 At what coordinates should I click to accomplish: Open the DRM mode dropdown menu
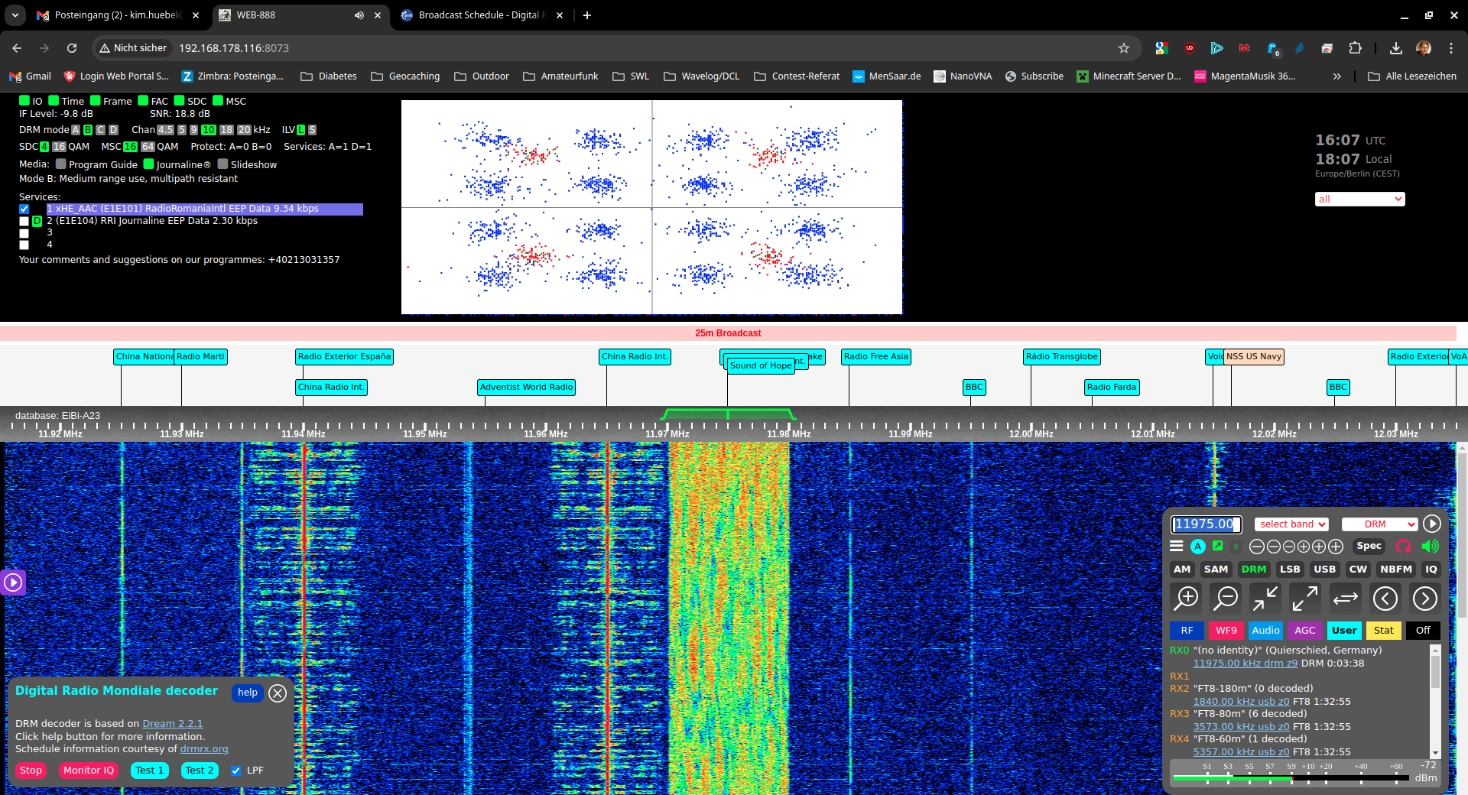point(1379,524)
